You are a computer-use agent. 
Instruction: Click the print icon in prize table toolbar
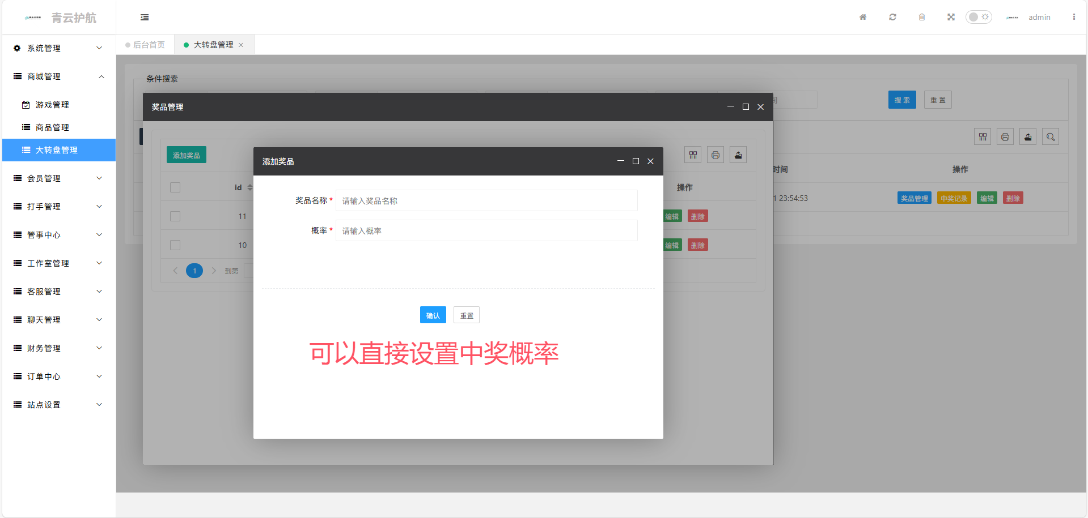point(716,155)
